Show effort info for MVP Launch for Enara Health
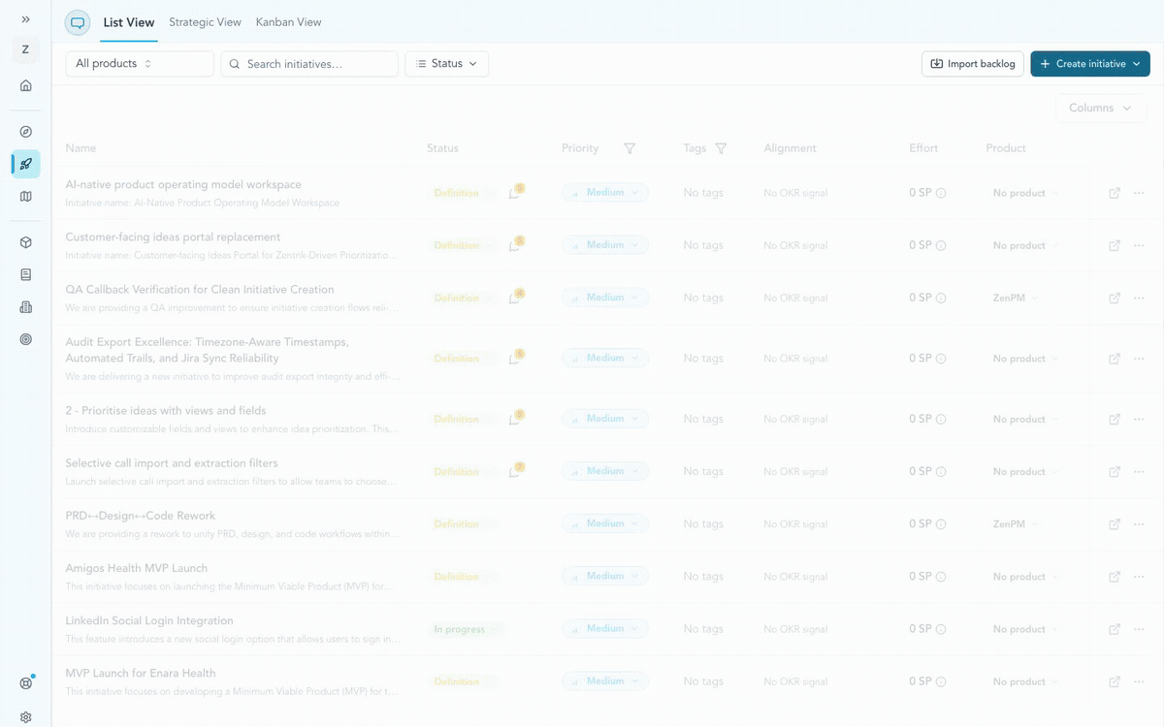Image resolution: width=1164 pixels, height=727 pixels. click(941, 681)
